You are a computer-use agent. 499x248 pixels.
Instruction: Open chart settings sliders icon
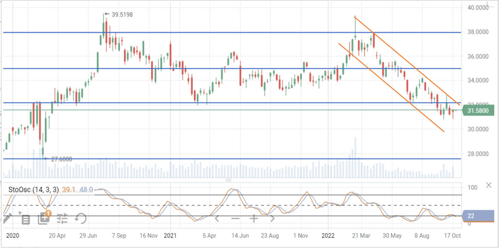(x=62, y=219)
